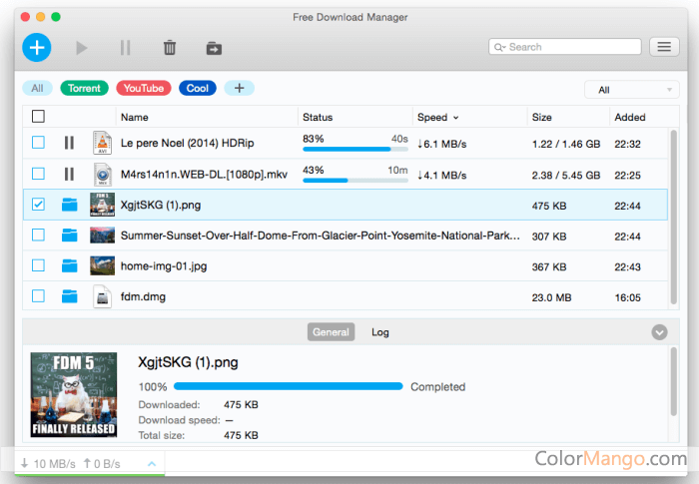699x484 pixels.
Task: Select the All tag filter
Action: pyautogui.click(x=38, y=88)
